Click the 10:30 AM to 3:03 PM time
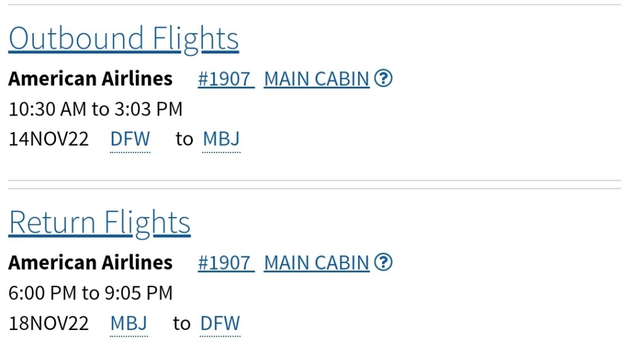The width and height of the screenshot is (629, 362). coord(96,109)
